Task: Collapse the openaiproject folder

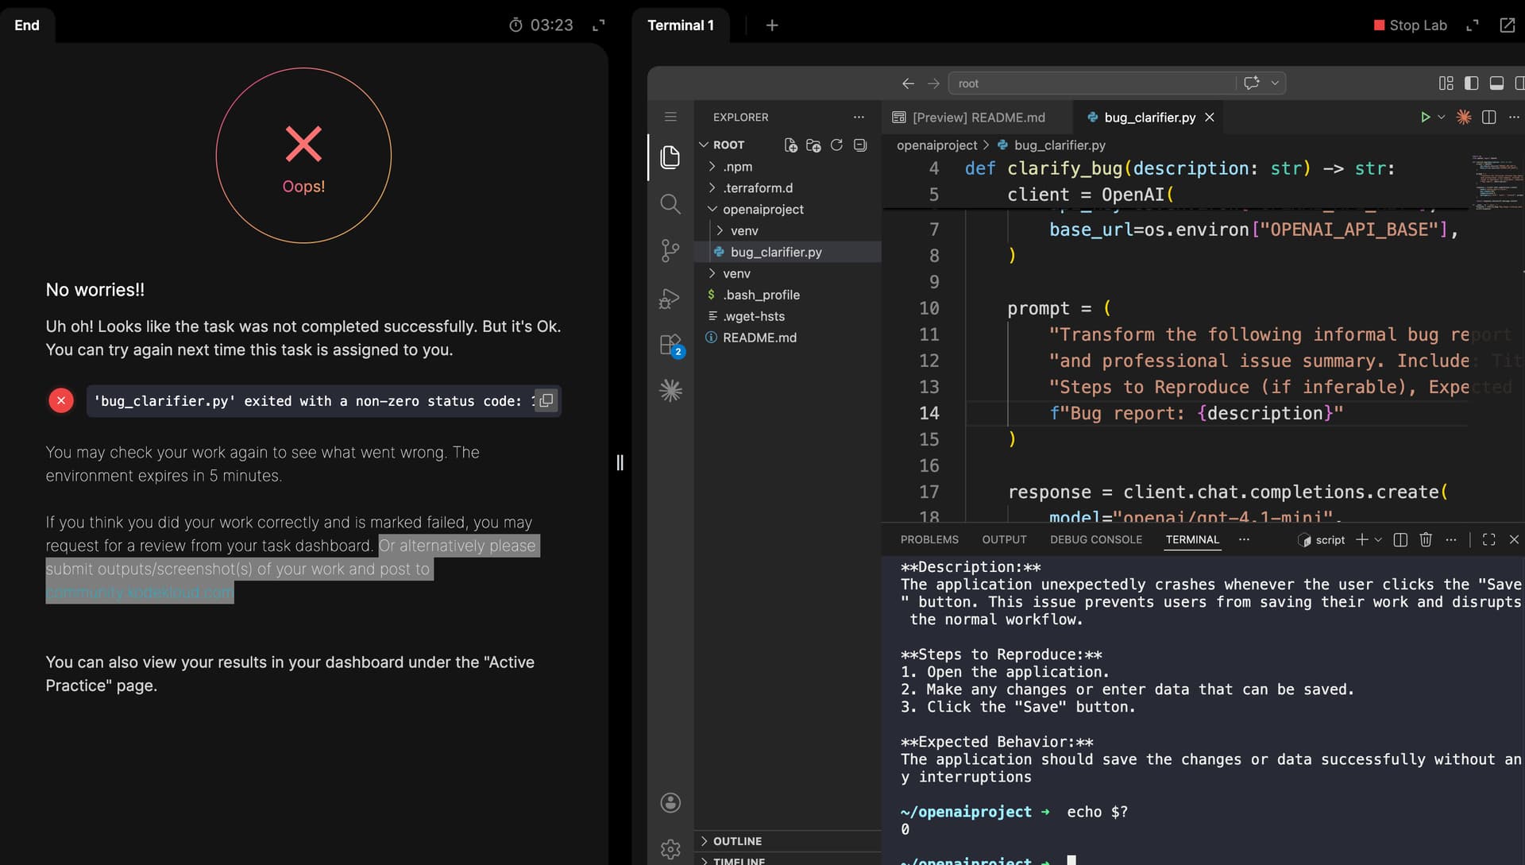Action: pyautogui.click(x=762, y=210)
